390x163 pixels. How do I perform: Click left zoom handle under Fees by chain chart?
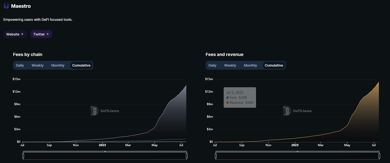[23, 156]
